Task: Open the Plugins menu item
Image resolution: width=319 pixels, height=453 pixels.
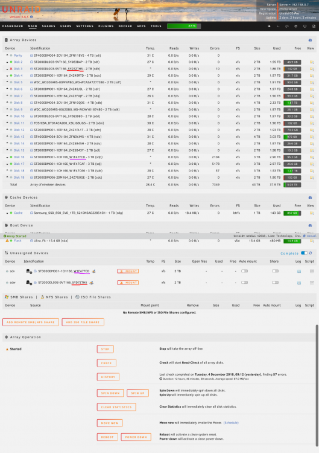Action: click(106, 27)
